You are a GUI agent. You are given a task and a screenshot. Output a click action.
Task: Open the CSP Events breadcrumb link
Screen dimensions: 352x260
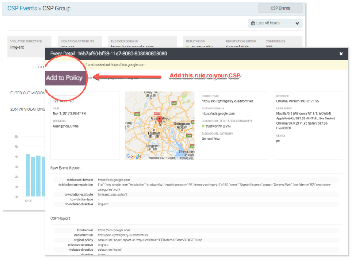point(22,8)
